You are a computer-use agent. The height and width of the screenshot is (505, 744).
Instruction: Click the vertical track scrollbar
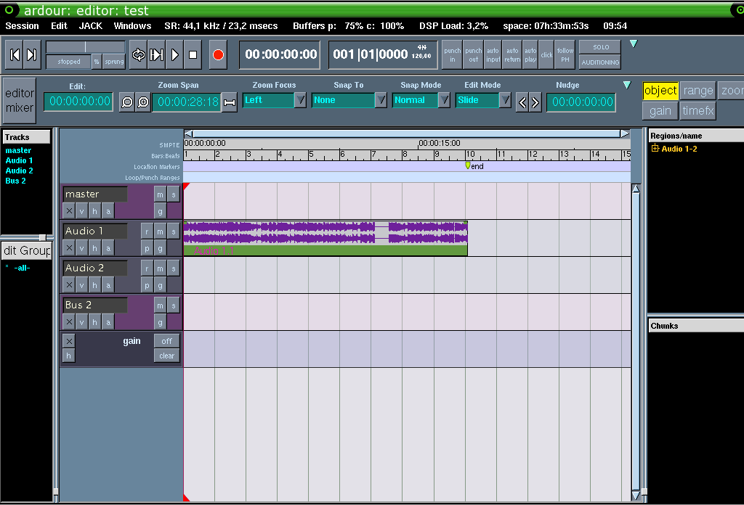click(636, 341)
